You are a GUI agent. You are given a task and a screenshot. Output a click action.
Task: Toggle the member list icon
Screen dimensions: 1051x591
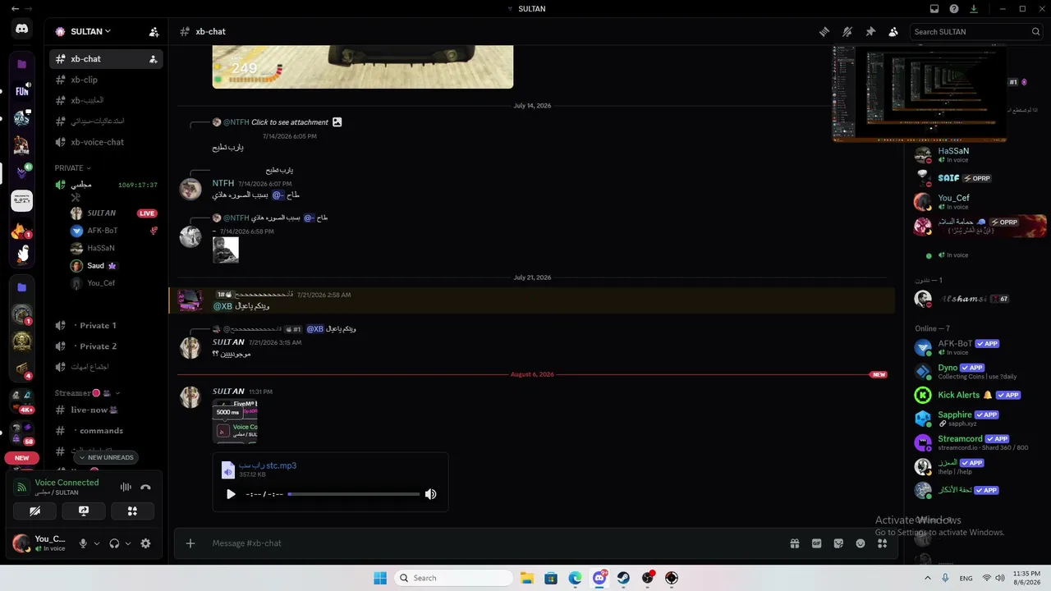893,31
